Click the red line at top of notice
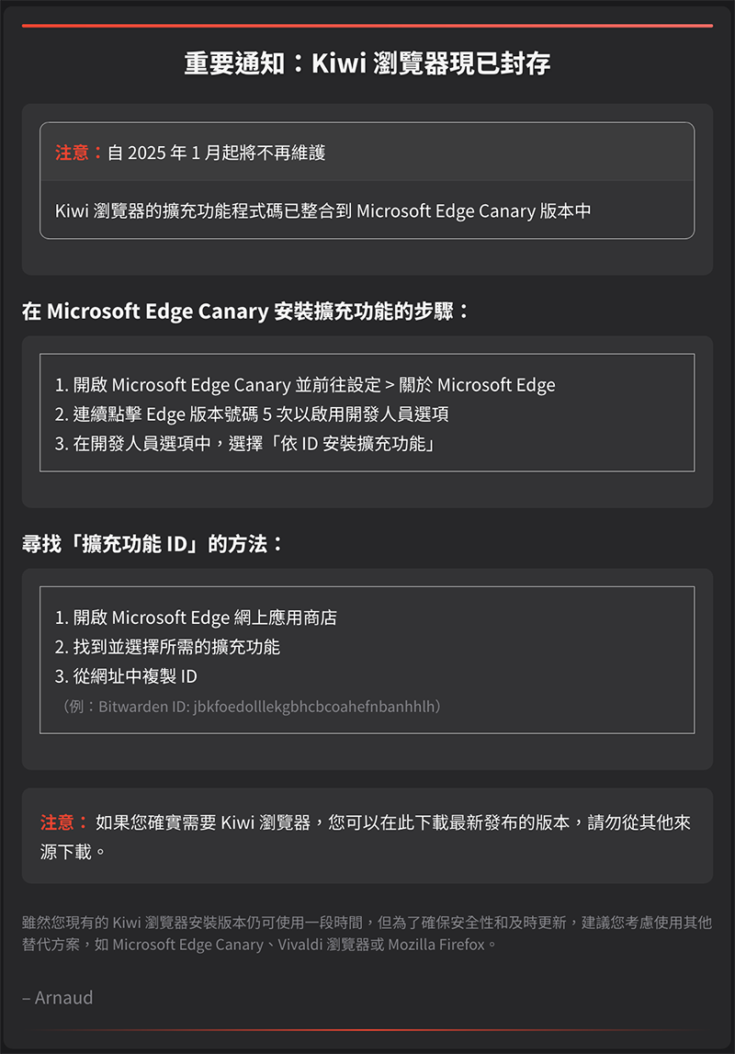735x1054 pixels. pos(367,26)
